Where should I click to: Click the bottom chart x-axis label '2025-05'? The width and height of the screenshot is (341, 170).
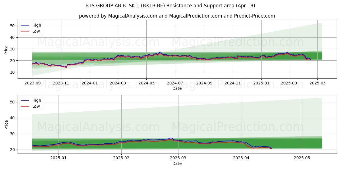pos(302,158)
